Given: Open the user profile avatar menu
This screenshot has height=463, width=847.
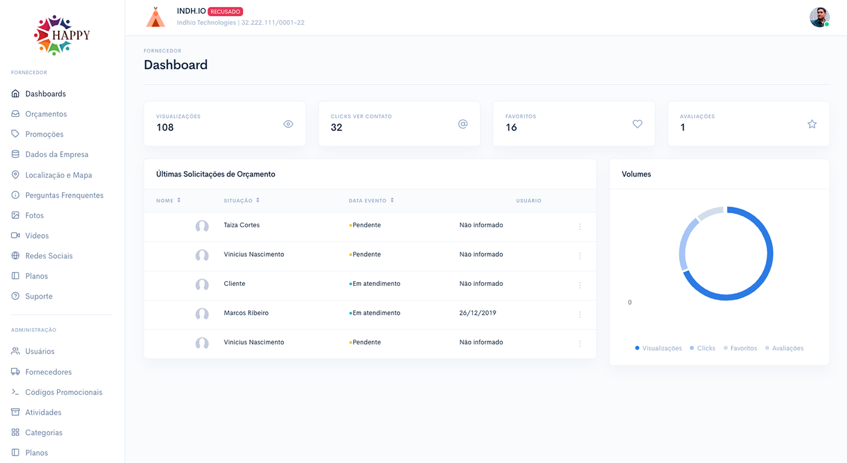Looking at the screenshot, I should (x=819, y=18).
